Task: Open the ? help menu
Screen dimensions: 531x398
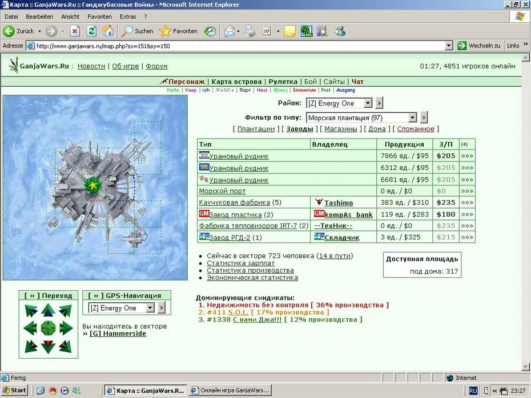Action: pos(145,17)
